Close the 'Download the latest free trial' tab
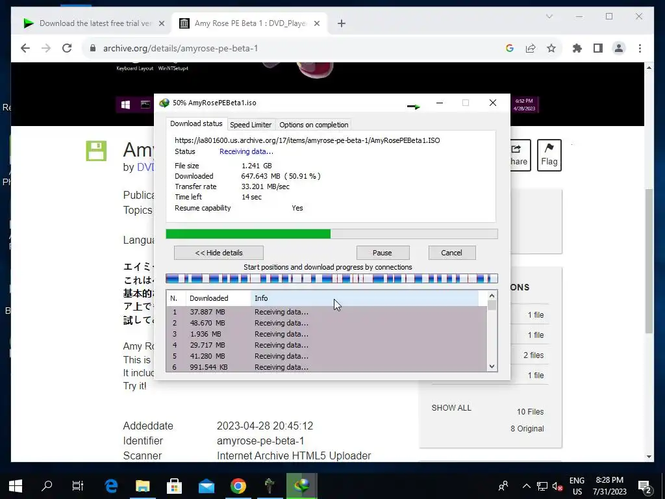 [x=162, y=23]
